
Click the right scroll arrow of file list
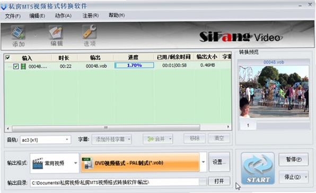pyautogui.click(x=228, y=127)
